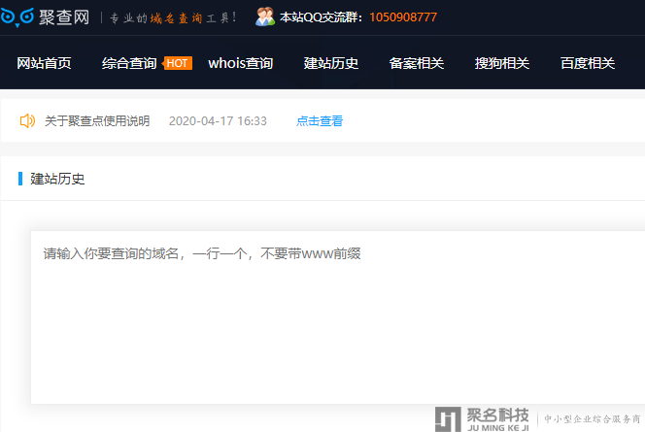Click the orange HOT badge
Screen dimensions: 645x432
178,63
